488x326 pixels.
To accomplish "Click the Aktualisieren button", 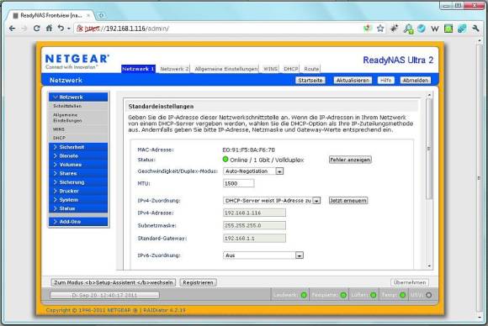I will (x=353, y=80).
